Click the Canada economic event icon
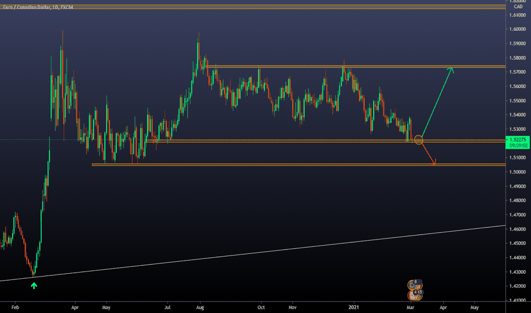The height and width of the screenshot is (313, 531). [x=412, y=295]
